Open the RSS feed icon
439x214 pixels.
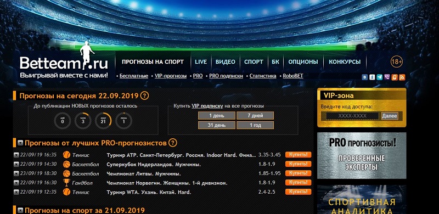tap(402, 77)
